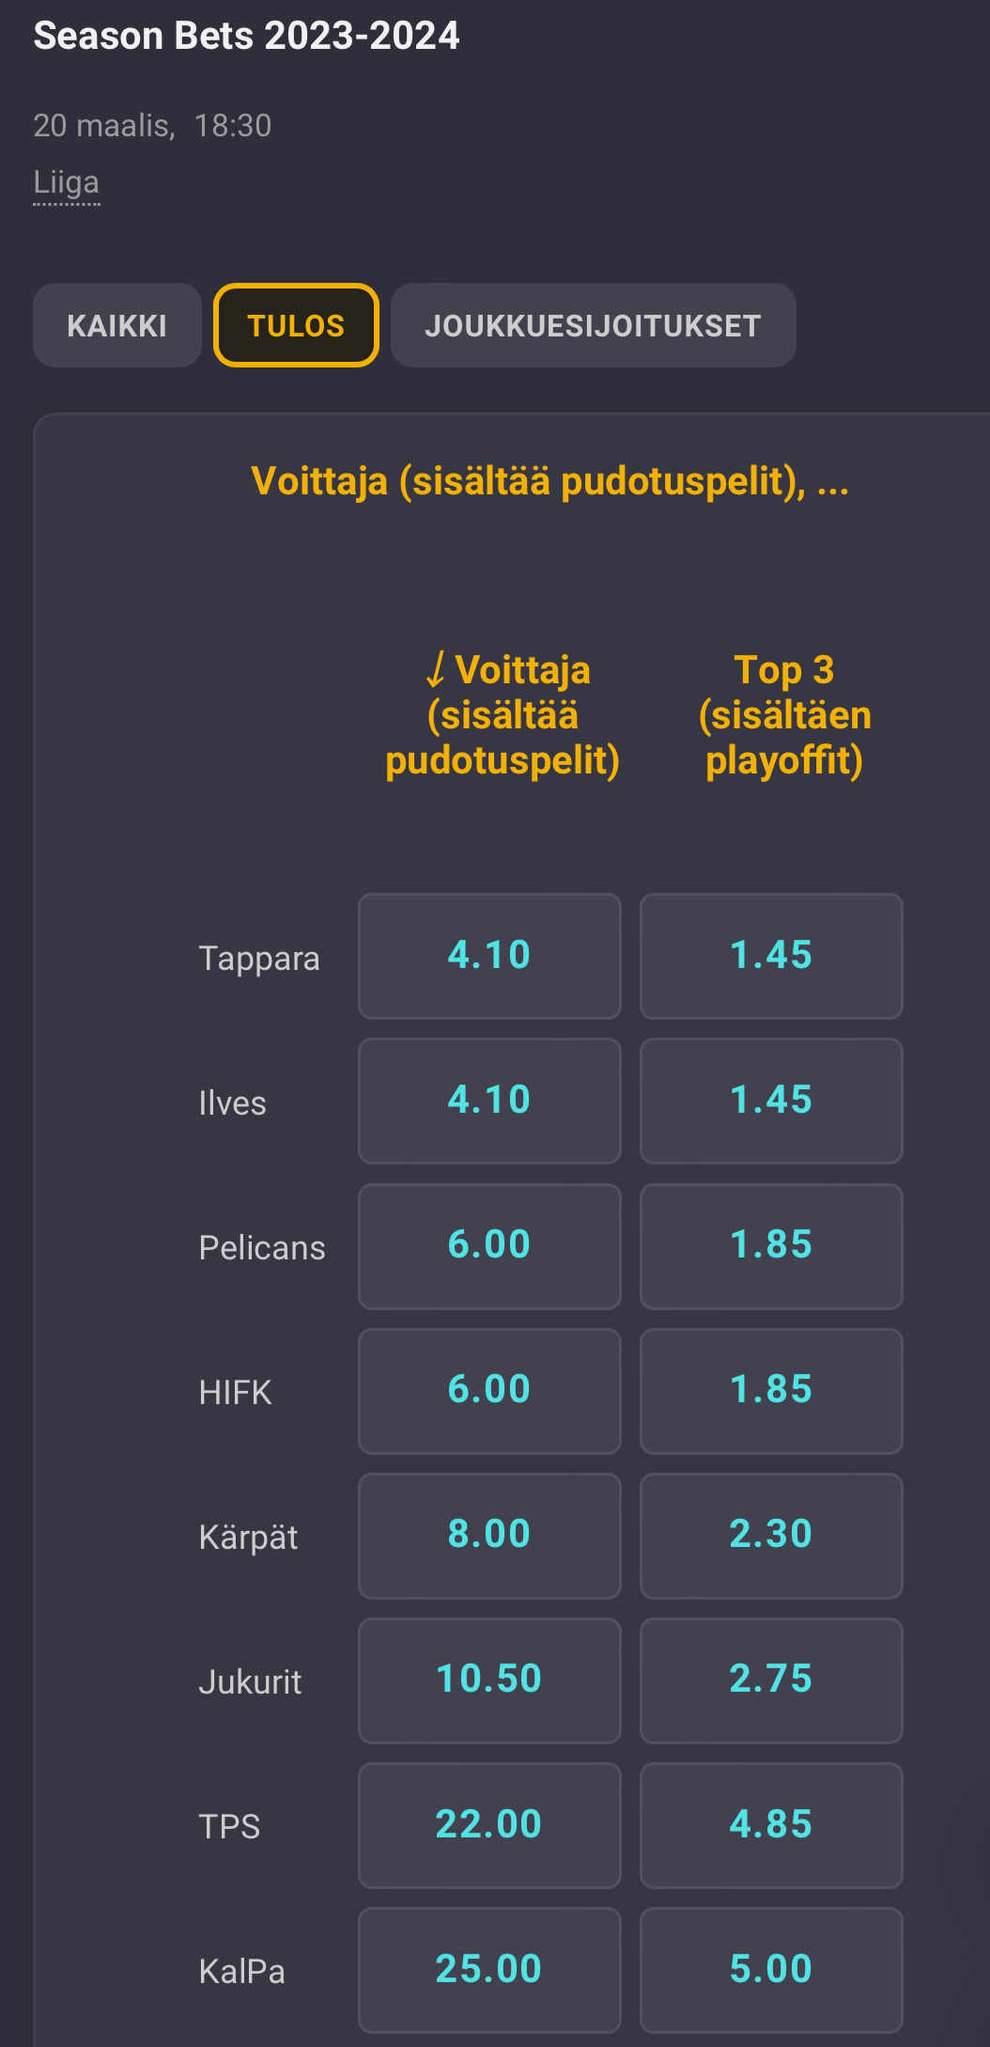Add Jukurit winner odds 10.50
The height and width of the screenshot is (2047, 990).
489,1680
